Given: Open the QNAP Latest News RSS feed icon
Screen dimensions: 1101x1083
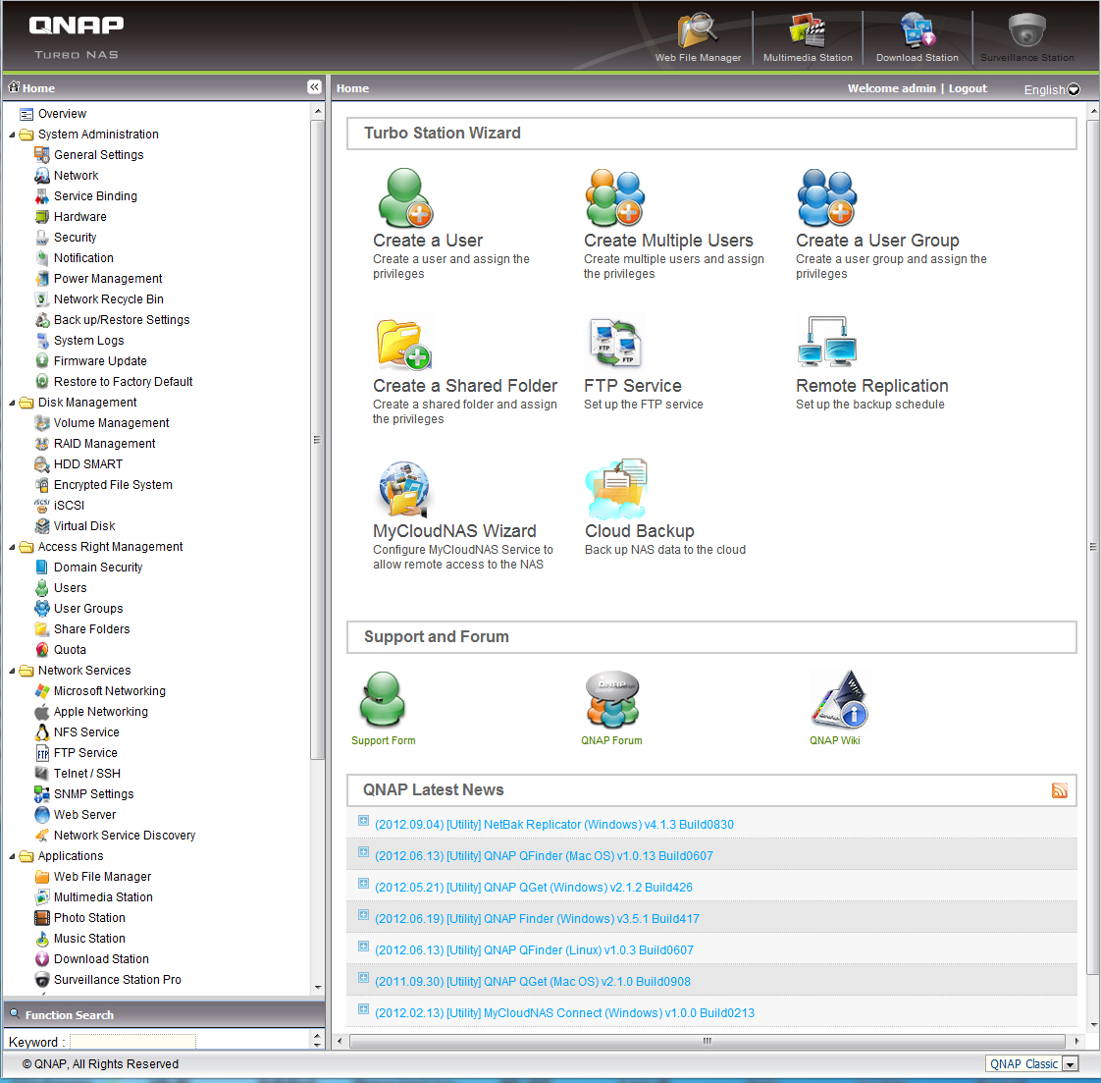Looking at the screenshot, I should point(1059,790).
